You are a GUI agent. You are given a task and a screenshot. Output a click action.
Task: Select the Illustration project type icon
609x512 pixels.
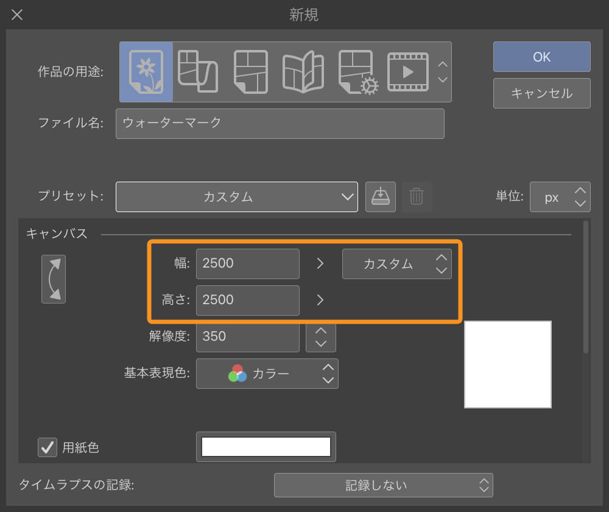coord(146,71)
